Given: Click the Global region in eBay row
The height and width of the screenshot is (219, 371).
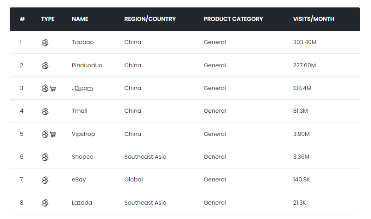Looking at the screenshot, I should point(133,180).
